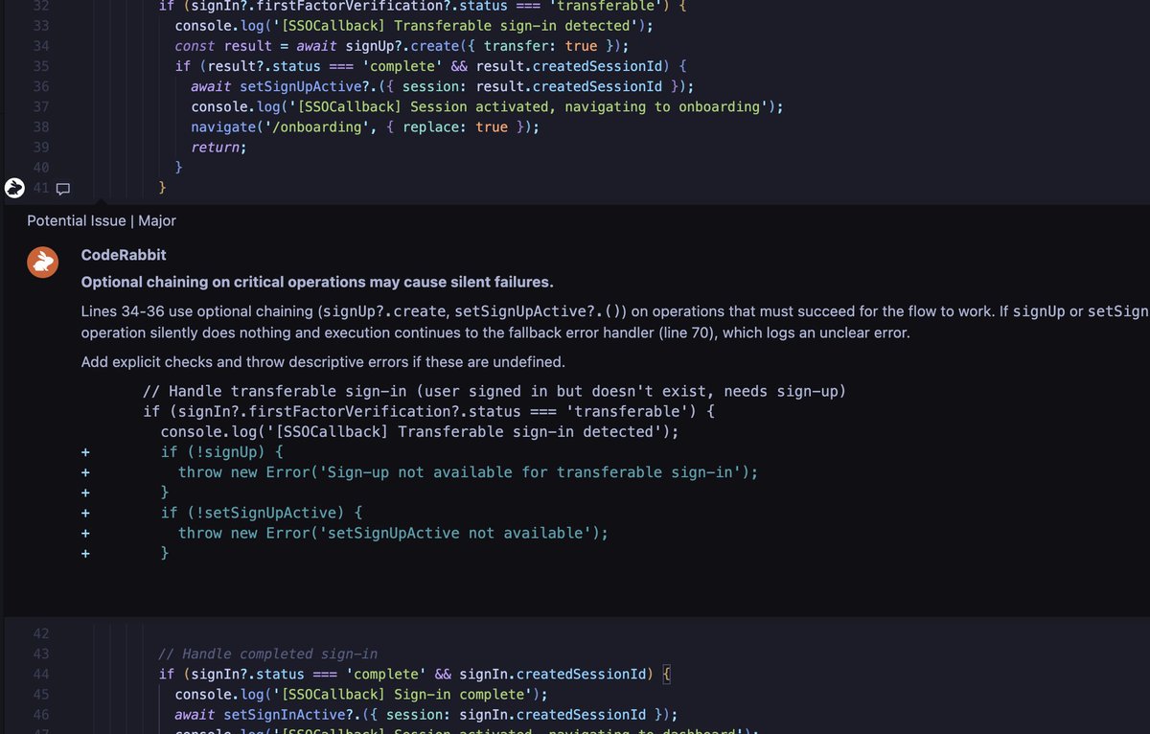Viewport: 1150px width, 734px height.
Task: Click line number 33 in the gutter
Action: (41, 26)
